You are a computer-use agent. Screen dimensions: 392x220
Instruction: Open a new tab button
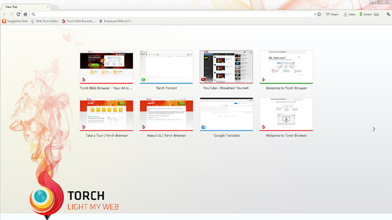click(x=55, y=7)
